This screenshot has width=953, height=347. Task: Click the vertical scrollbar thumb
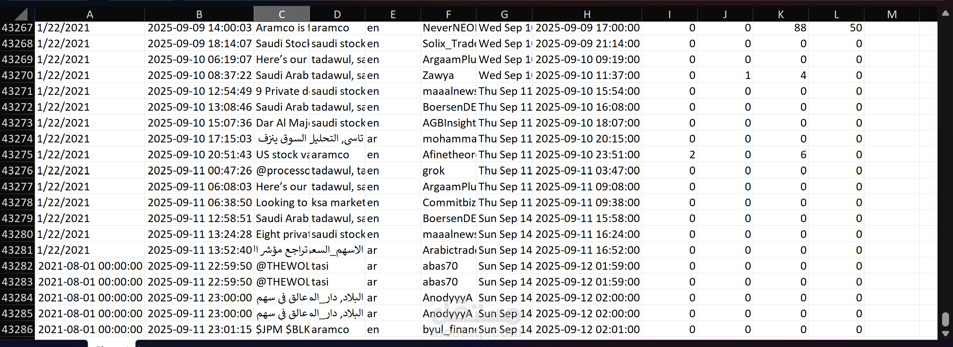(x=945, y=319)
